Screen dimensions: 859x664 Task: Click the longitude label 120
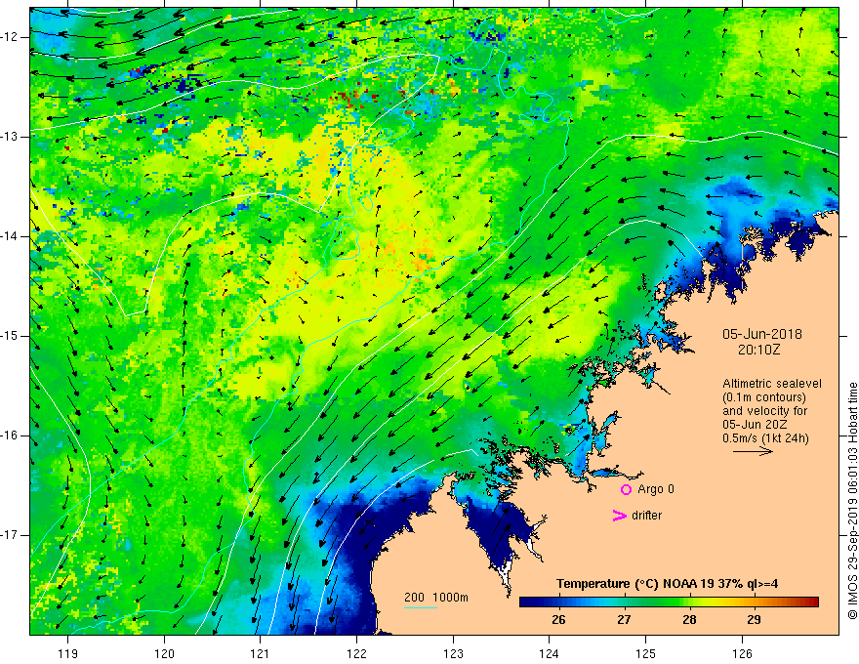164,653
